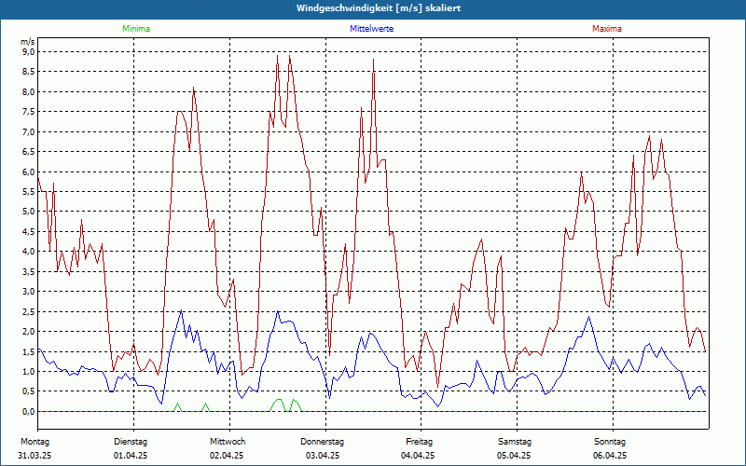Click the Donnerstag day label
Image resolution: width=746 pixels, height=466 pixels.
(323, 442)
